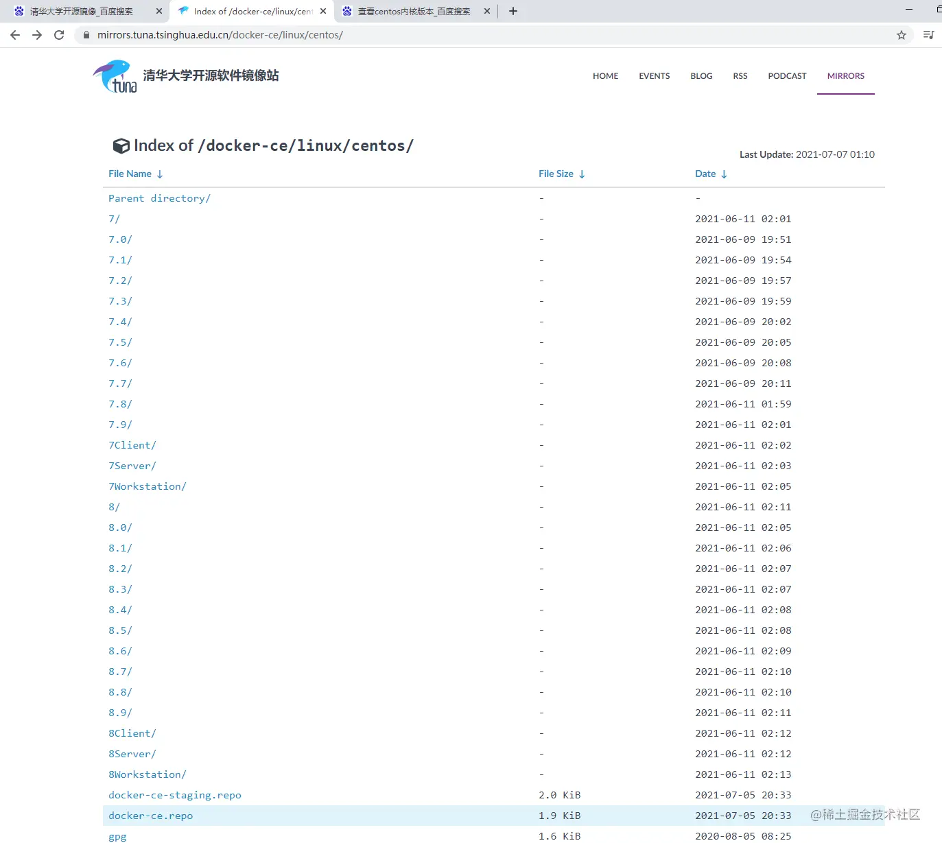Select the date 2021-07-05 20:33 for docker-ce.repo

(743, 816)
